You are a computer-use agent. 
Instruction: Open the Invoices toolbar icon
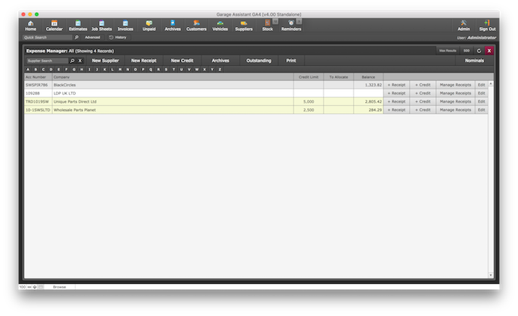[x=125, y=25]
